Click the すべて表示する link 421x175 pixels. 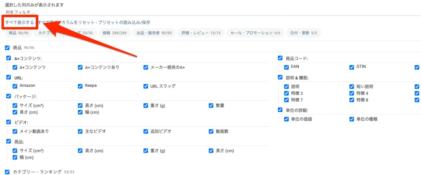click(x=19, y=23)
